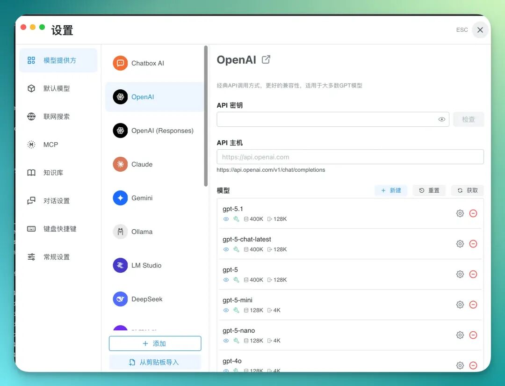Viewport: 505px width, 386px height.
Task: Remove the gpt-5 model
Action: 473,274
